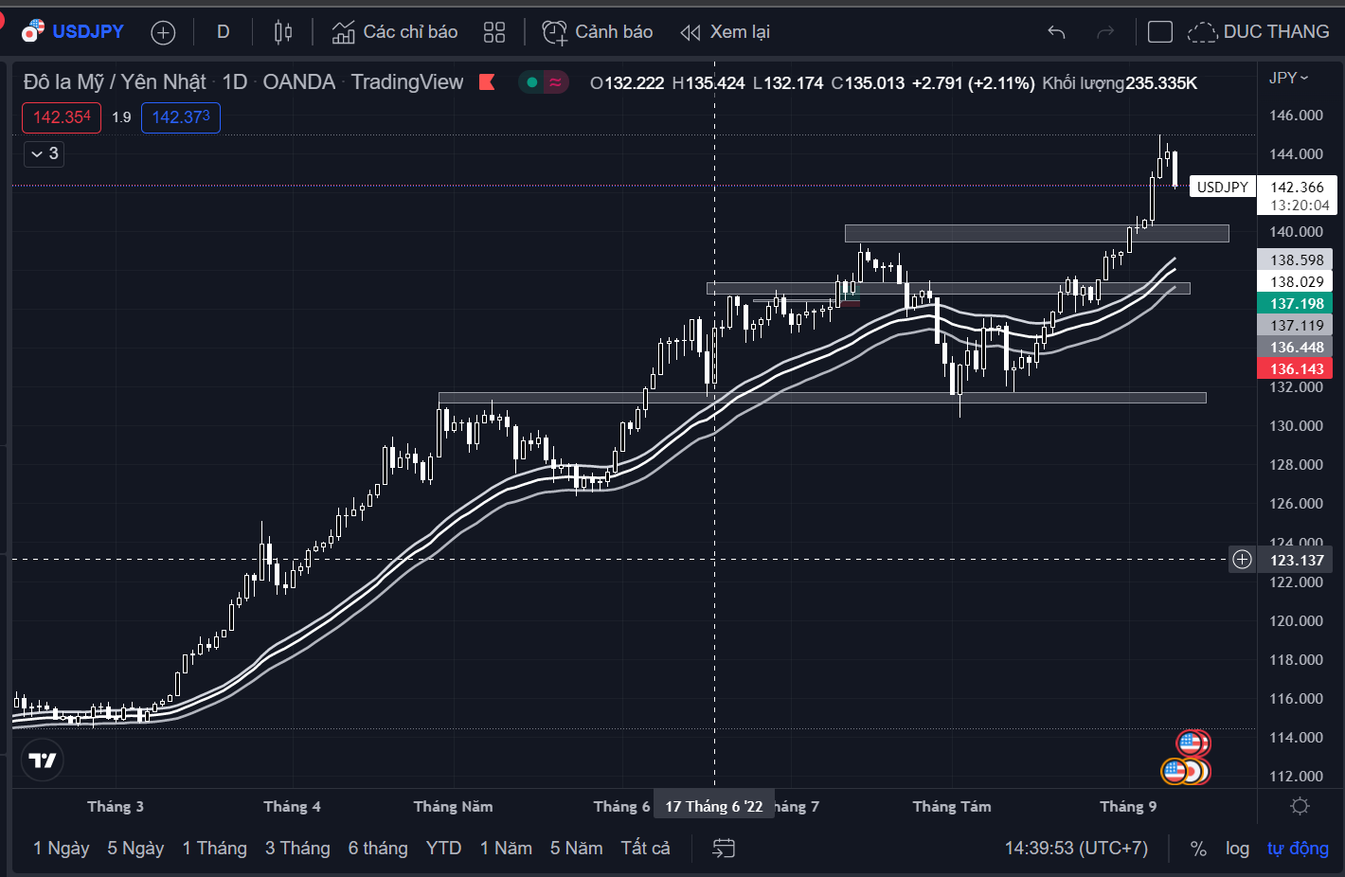Click the pink approximation symbol badge
The width and height of the screenshot is (1345, 877).
tap(555, 82)
